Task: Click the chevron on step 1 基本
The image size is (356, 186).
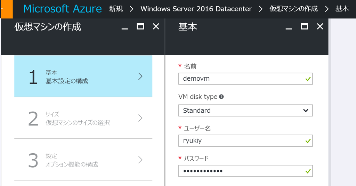Action: coord(140,76)
